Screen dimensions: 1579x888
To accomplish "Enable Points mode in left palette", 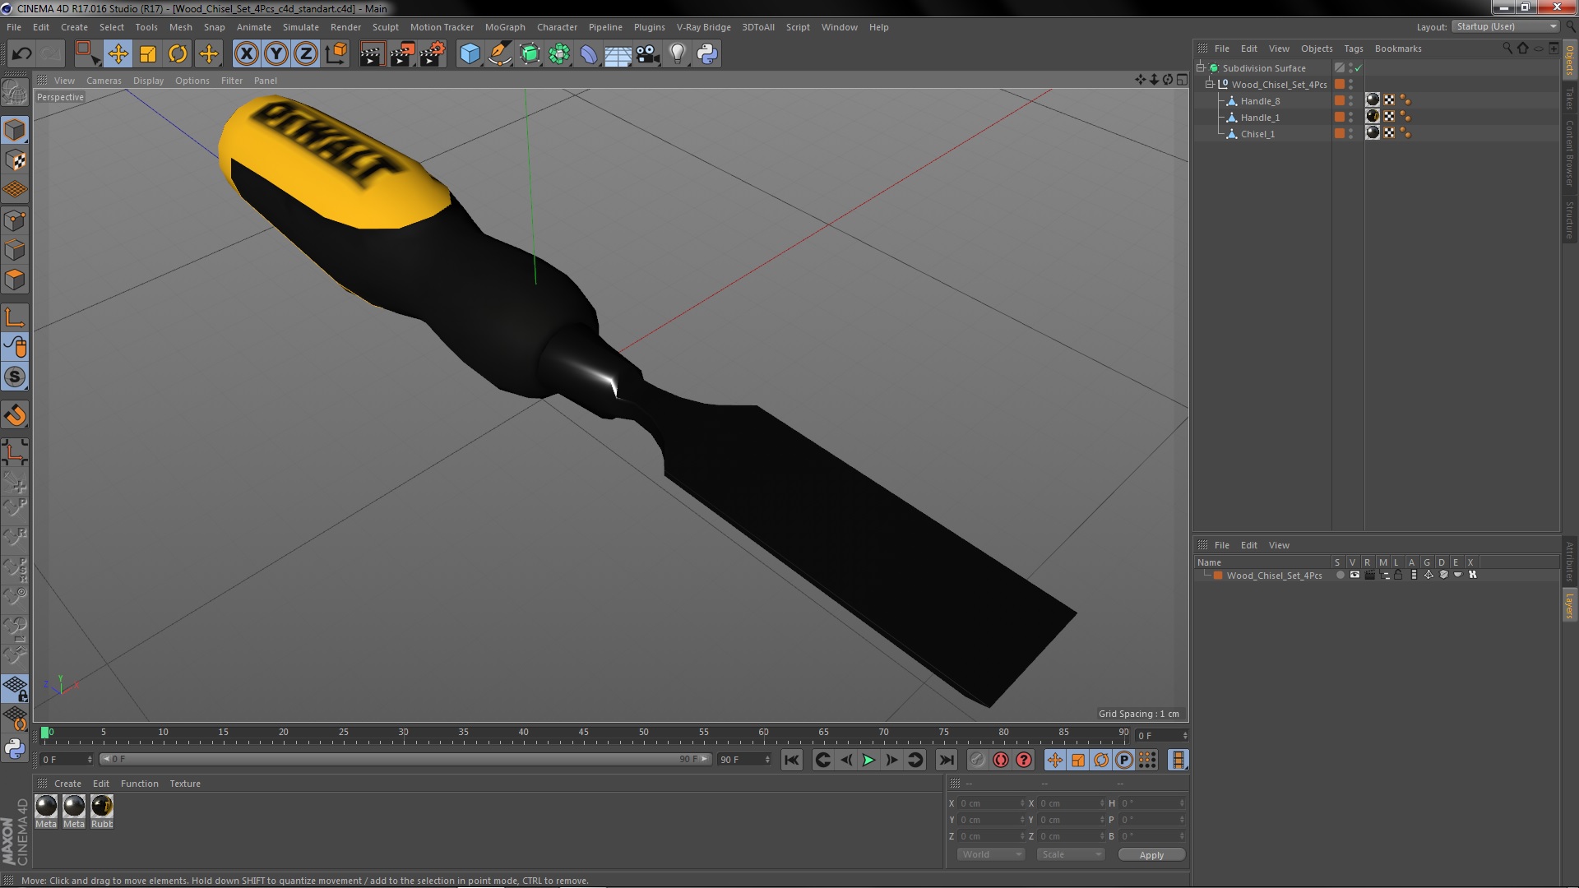I will point(15,220).
